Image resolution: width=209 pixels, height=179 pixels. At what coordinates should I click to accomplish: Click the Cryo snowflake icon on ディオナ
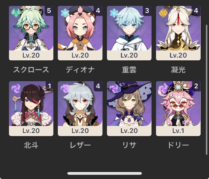[65, 13]
